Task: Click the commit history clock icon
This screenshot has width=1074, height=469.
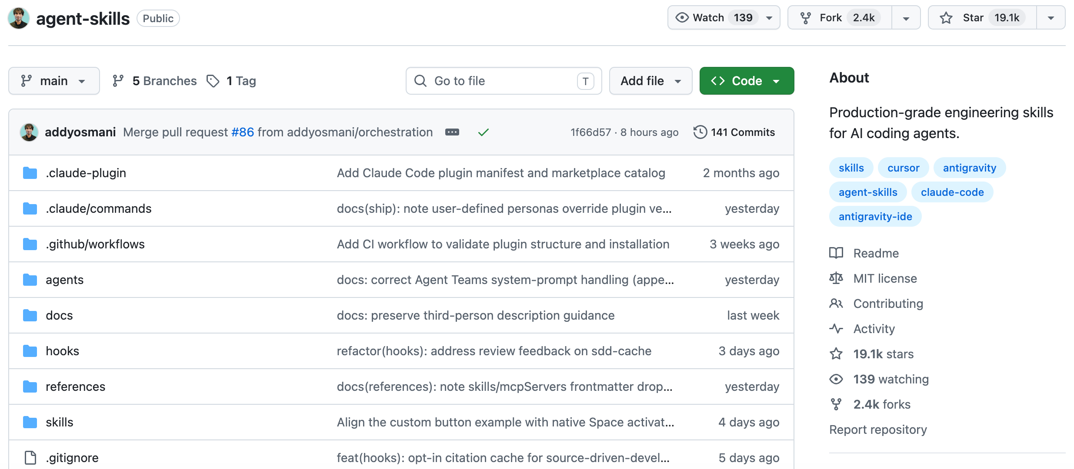Action: (x=700, y=132)
